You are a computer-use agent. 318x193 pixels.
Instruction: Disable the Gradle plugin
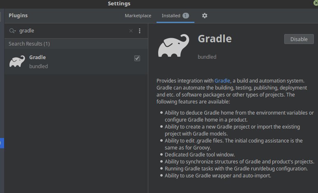(299, 39)
